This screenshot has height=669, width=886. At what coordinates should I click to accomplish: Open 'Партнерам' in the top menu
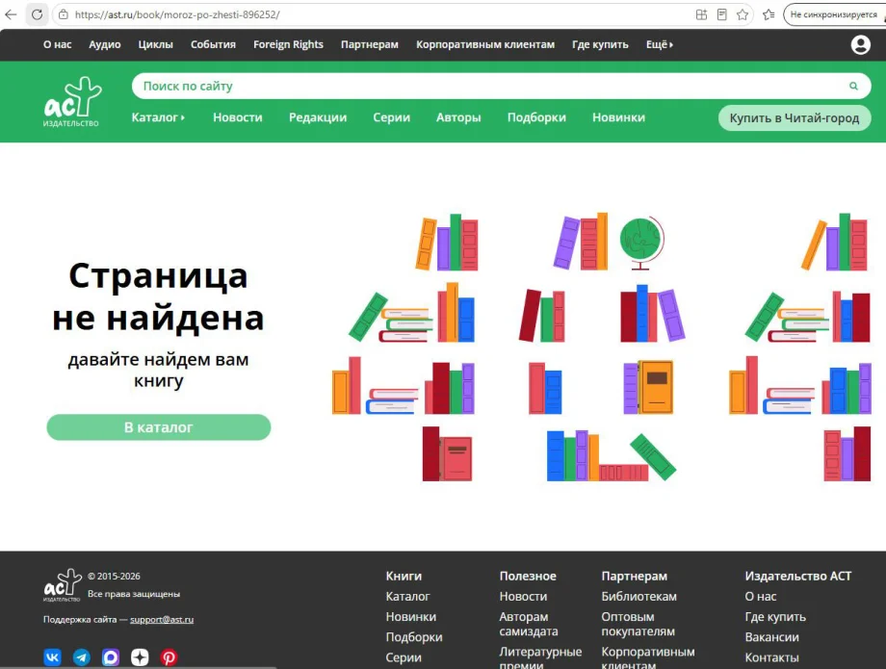370,44
